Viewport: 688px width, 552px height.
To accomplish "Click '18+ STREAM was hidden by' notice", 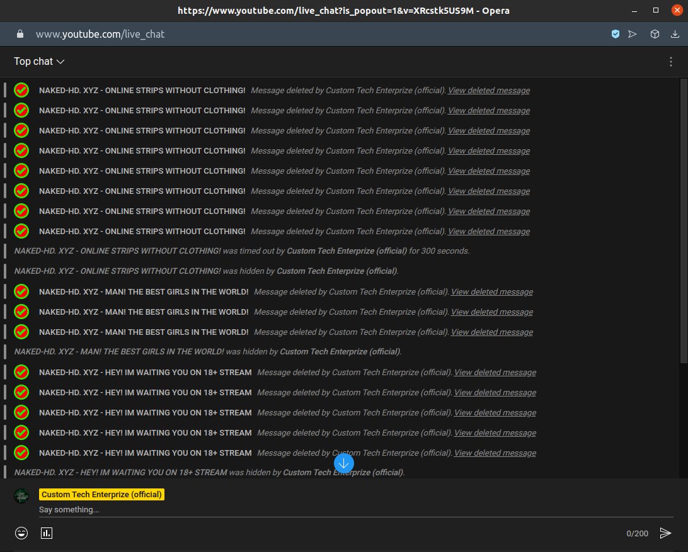I will click(209, 473).
